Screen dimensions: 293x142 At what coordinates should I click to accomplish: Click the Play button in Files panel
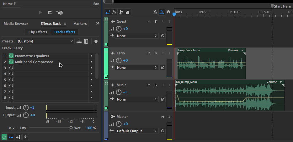point(40,13)
